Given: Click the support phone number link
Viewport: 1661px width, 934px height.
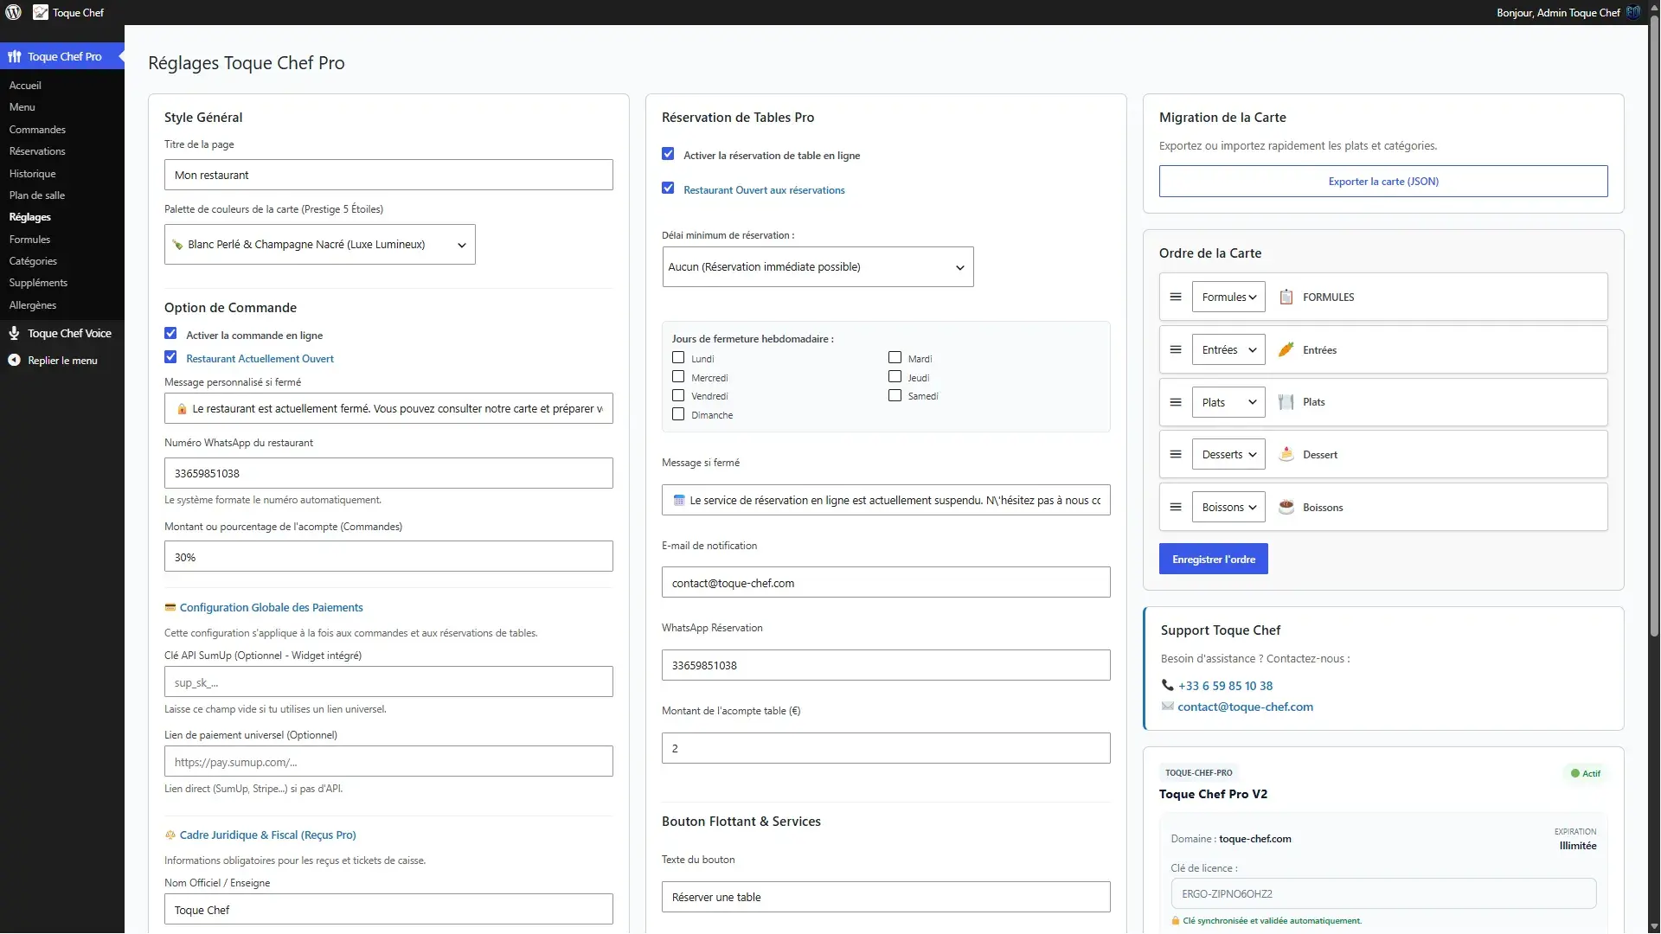Looking at the screenshot, I should point(1225,686).
